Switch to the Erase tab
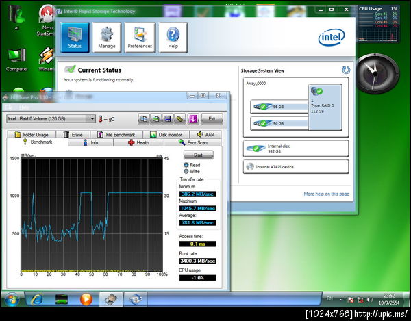The width and height of the screenshot is (411, 321). [73, 135]
